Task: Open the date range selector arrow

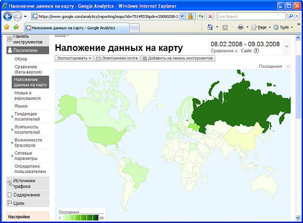Action: 287,47
